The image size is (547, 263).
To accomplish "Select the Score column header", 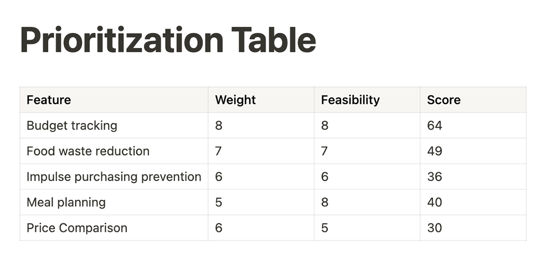I will pos(473,100).
